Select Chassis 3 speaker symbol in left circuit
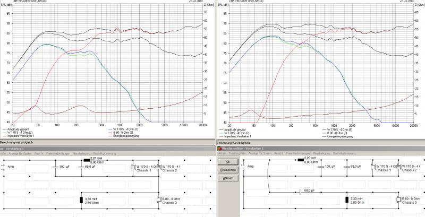Viewport: 425px width, 217px height. tap(159, 200)
